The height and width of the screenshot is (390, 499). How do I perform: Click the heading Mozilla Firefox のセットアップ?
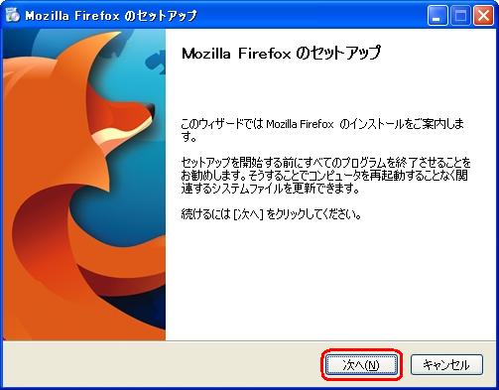tap(282, 53)
